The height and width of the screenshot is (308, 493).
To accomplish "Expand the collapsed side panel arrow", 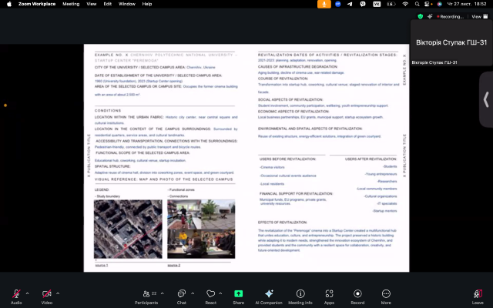I will (x=486, y=99).
